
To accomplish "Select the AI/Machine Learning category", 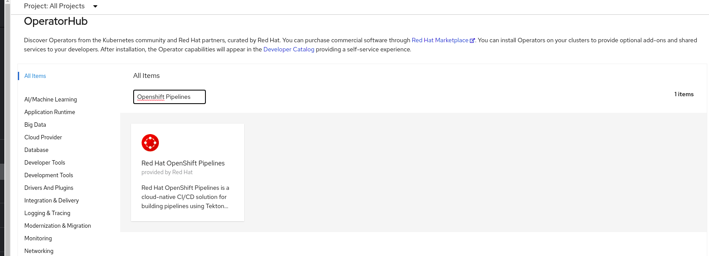I will (x=50, y=99).
